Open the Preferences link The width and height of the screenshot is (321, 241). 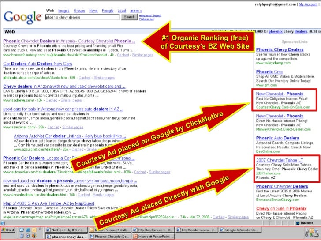[x=146, y=19]
